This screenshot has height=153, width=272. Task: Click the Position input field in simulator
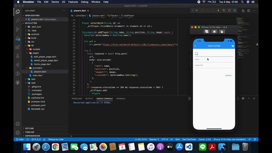click(x=214, y=60)
